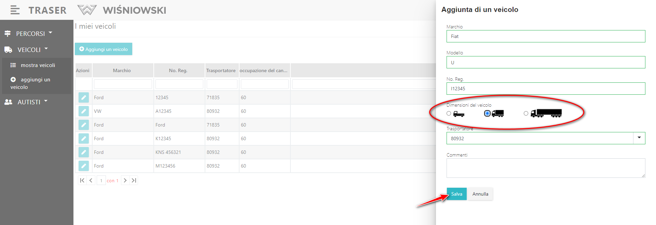Open edit for vehicle M123456
Image resolution: width=656 pixels, height=225 pixels.
[x=83, y=166]
